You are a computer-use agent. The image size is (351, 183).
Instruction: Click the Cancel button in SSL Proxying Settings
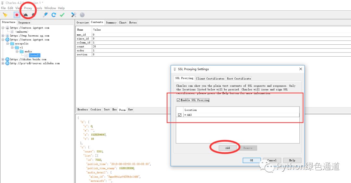272,160
